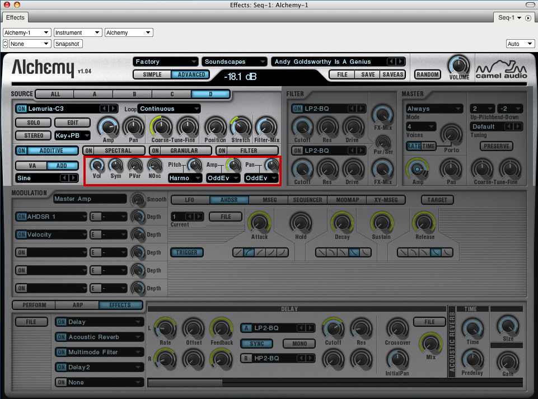Open the master mode Always dropdown

pyautogui.click(x=434, y=109)
